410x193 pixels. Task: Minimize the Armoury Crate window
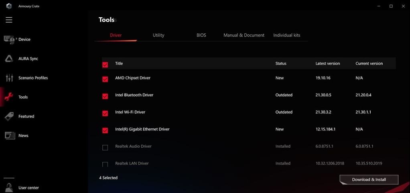tap(379, 6)
